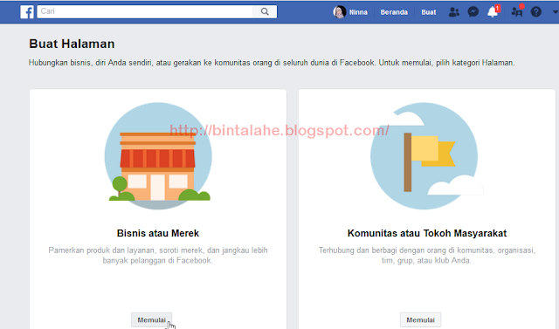This screenshot has width=559, height=329.
Task: Click Memulai under Komunitas atau Tokoh Masyarakat
Action: pyautogui.click(x=420, y=319)
